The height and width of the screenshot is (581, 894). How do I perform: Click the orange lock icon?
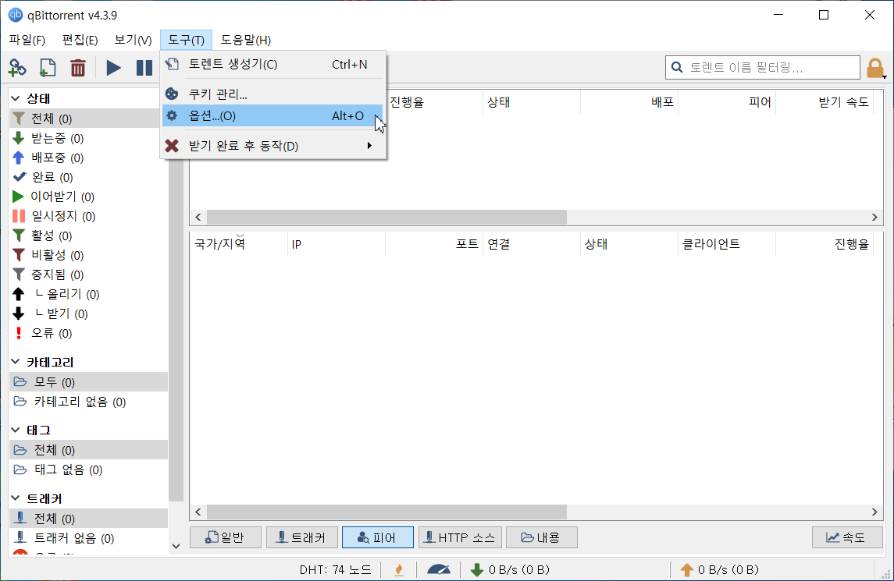(x=874, y=68)
